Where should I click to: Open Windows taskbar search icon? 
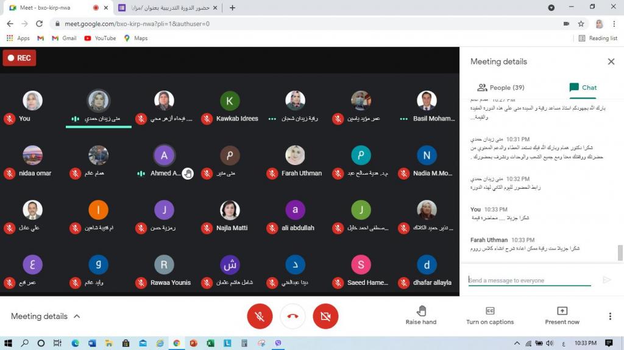(25, 343)
